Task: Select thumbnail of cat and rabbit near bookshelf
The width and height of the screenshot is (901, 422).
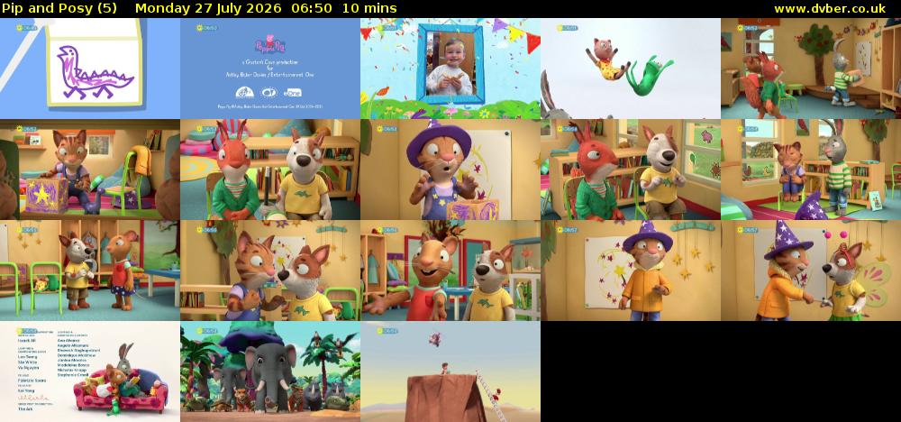Action: click(x=811, y=170)
